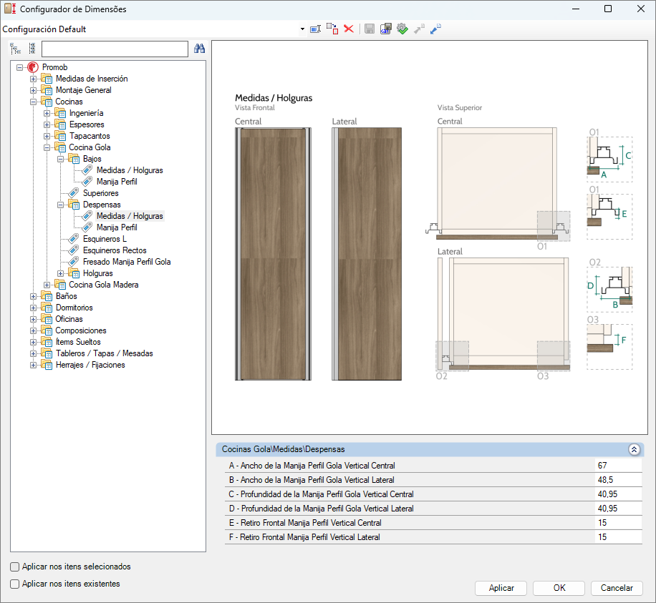Click the gear with green check icon
Screen dimensions: 656x603
click(x=402, y=29)
